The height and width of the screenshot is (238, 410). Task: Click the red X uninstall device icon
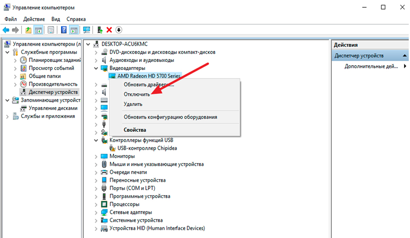tap(109, 30)
